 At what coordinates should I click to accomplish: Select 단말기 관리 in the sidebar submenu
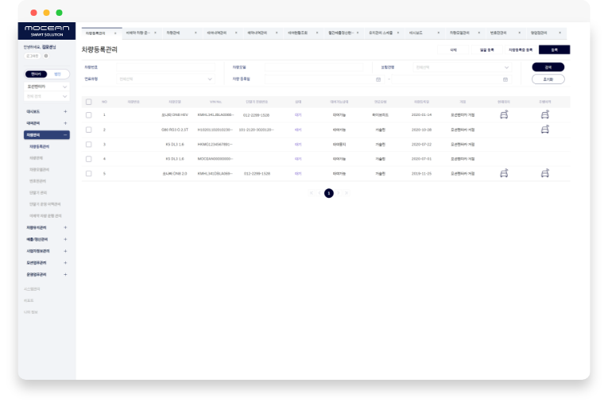(38, 193)
